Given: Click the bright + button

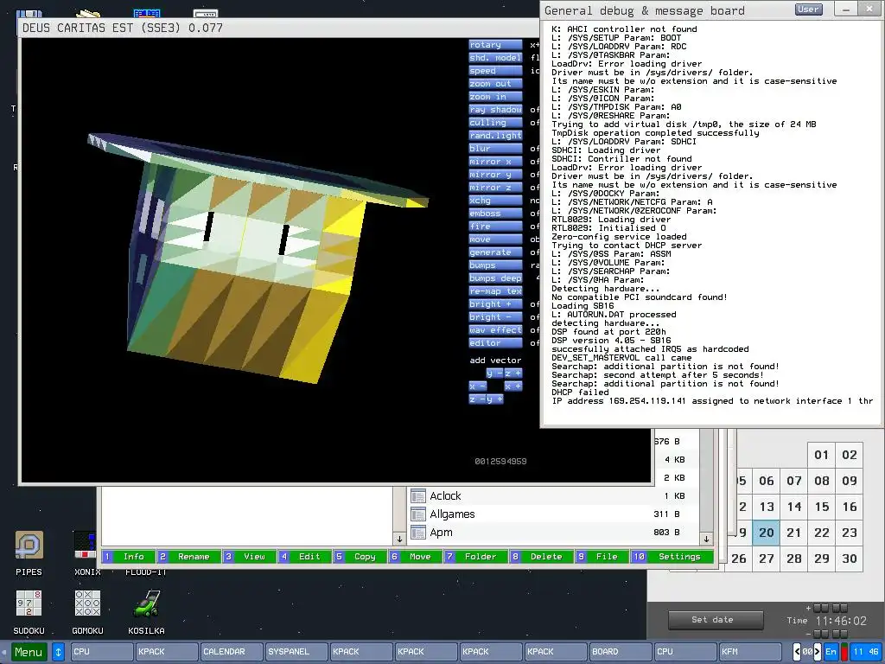Looking at the screenshot, I should point(495,304).
